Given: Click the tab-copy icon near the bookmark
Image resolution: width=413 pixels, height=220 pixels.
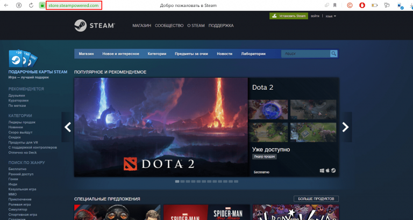Looking at the screenshot, I should coord(327,5).
